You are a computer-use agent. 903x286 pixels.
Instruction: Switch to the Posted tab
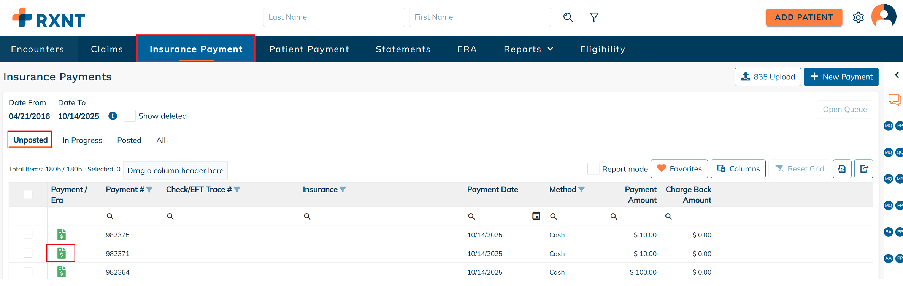tap(129, 140)
